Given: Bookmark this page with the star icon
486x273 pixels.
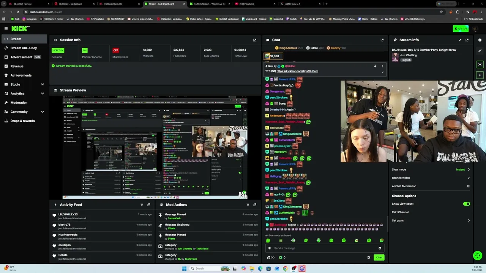Looking at the screenshot, I should point(441,12).
